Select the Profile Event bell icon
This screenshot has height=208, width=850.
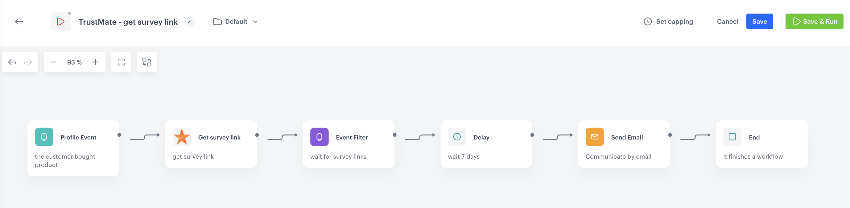43,137
